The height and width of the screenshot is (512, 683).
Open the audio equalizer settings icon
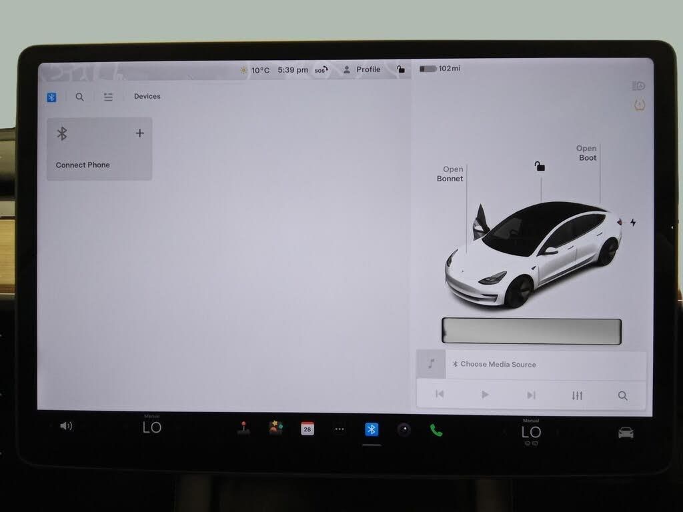[x=577, y=395]
